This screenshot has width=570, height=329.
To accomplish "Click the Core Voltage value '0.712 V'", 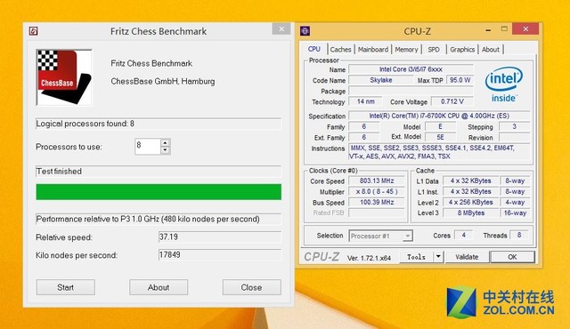I will 452,101.
